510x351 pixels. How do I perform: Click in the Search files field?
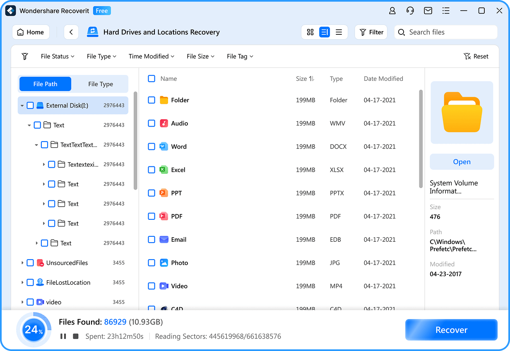(x=446, y=32)
